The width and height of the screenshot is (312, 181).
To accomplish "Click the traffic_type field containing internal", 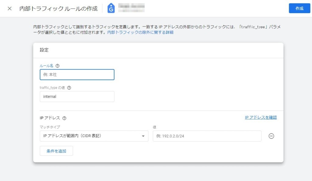I will (x=77, y=97).
